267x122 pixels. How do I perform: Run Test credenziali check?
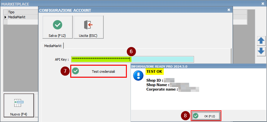point(99,72)
